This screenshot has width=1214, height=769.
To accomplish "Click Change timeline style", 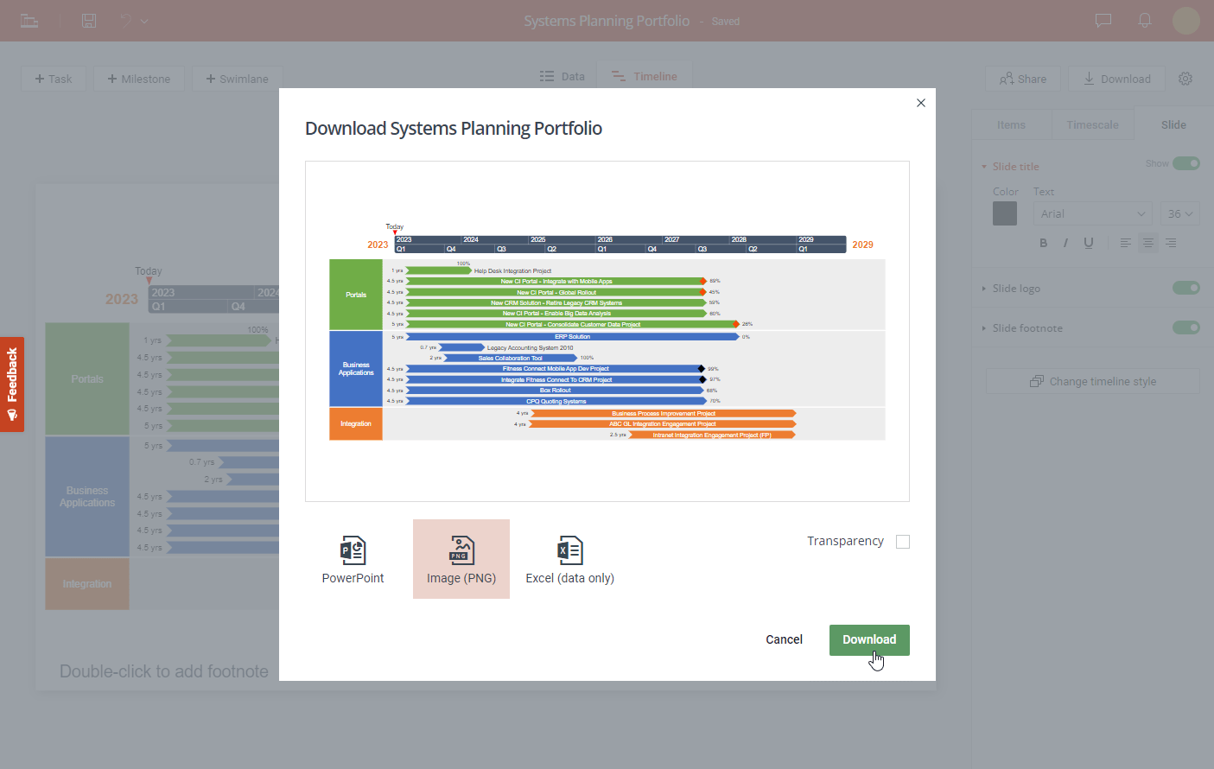I will 1092,380.
